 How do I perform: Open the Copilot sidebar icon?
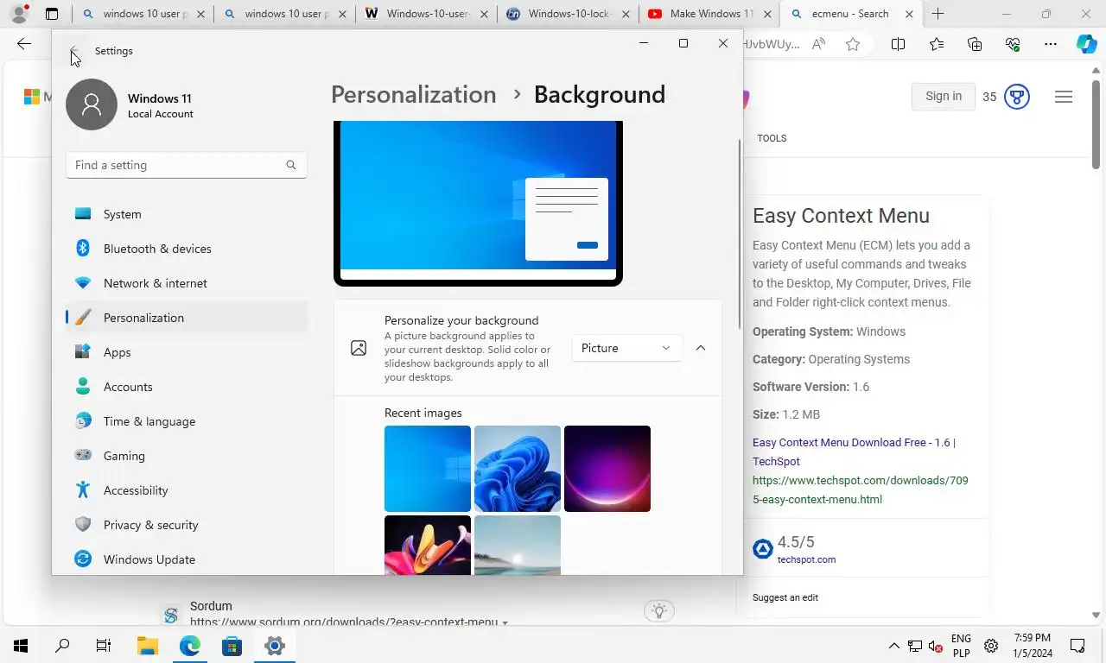tap(1087, 45)
